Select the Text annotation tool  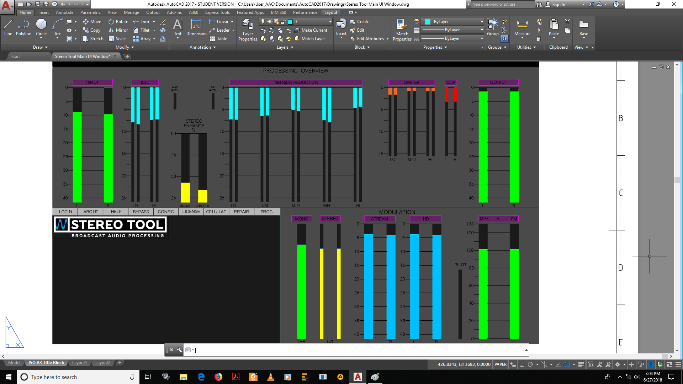coord(178,28)
